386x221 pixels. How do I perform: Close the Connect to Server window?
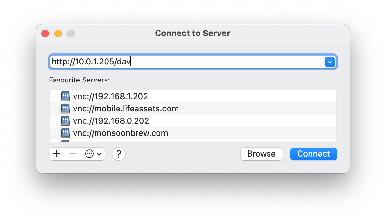[45, 34]
